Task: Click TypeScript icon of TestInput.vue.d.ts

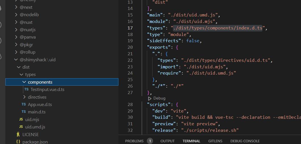Action: [x=26, y=89]
